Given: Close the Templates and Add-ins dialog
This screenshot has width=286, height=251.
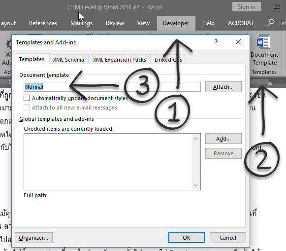Looking at the screenshot, I should tap(238, 42).
